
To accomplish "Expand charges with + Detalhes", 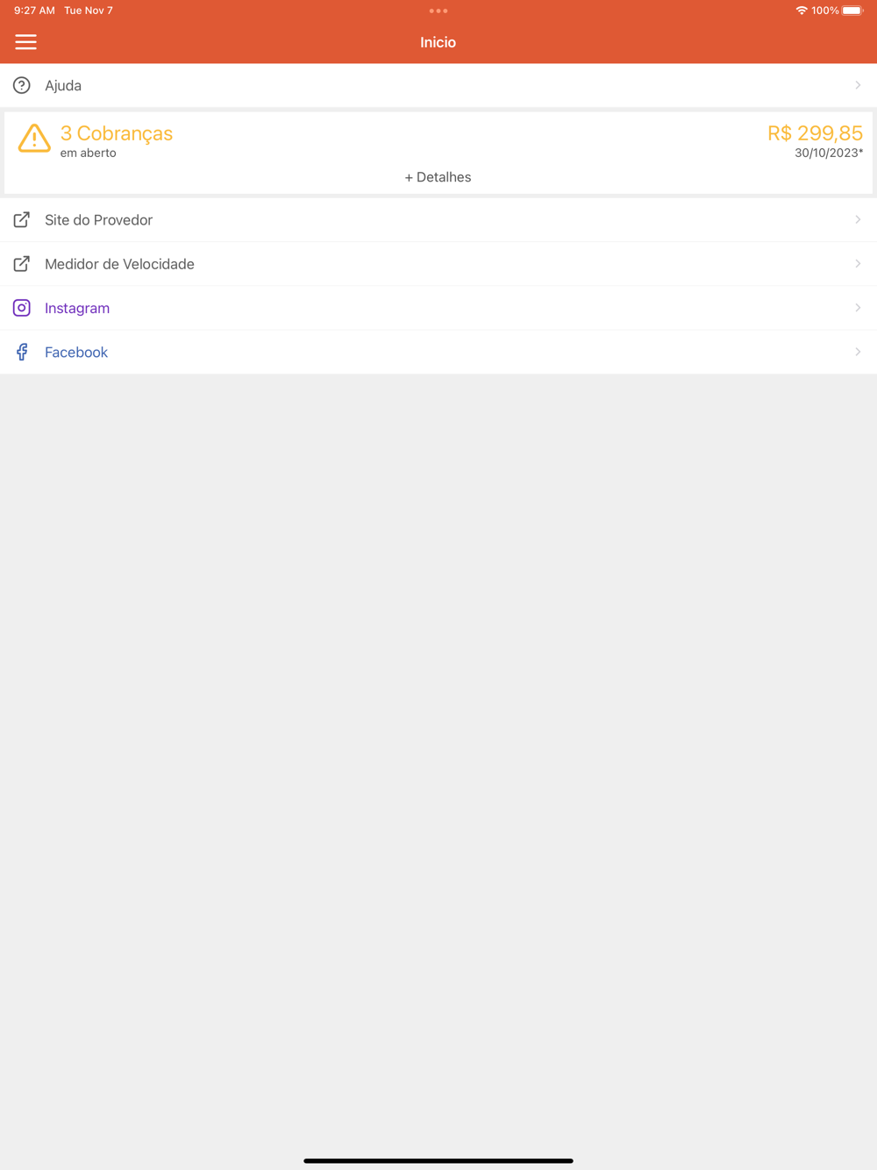I will pyautogui.click(x=438, y=177).
